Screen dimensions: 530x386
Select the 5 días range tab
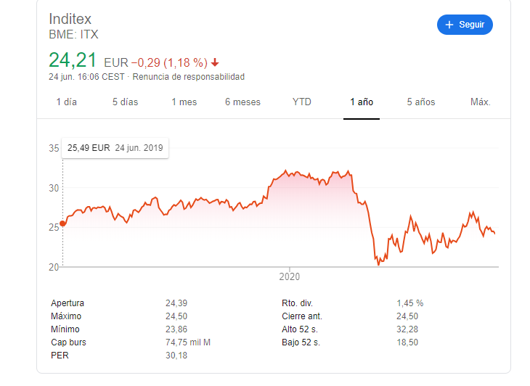pos(125,102)
